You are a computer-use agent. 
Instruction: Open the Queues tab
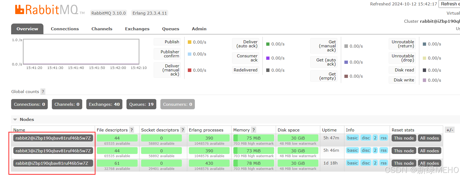[x=170, y=29]
